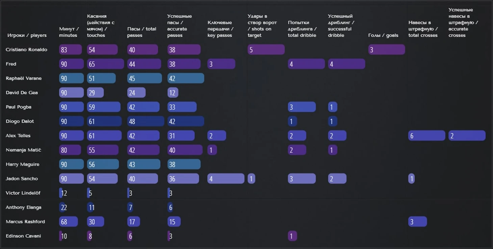This screenshot has width=493, height=249.
Task: Click the 'Игроки / players' column header
Action: 27,35
